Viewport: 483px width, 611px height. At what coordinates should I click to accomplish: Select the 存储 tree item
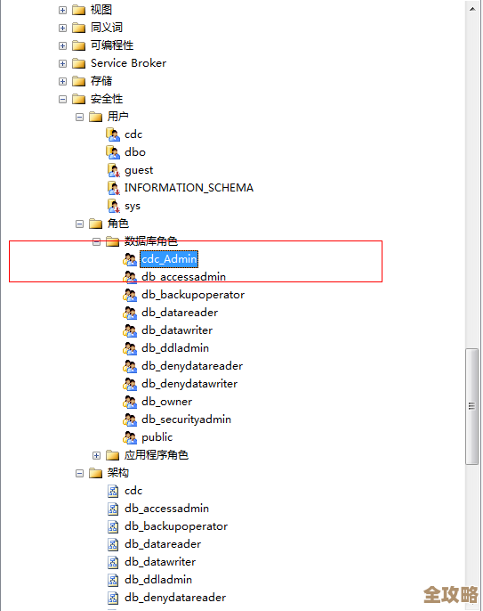[101, 81]
